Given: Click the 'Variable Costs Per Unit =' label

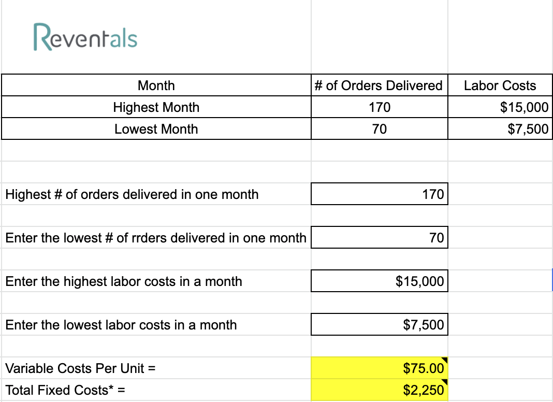Looking at the screenshot, I should pos(81,368).
